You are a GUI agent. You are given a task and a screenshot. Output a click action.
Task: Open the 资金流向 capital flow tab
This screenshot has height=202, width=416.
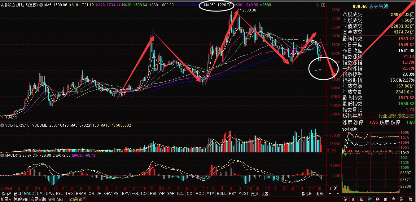(x=55, y=199)
